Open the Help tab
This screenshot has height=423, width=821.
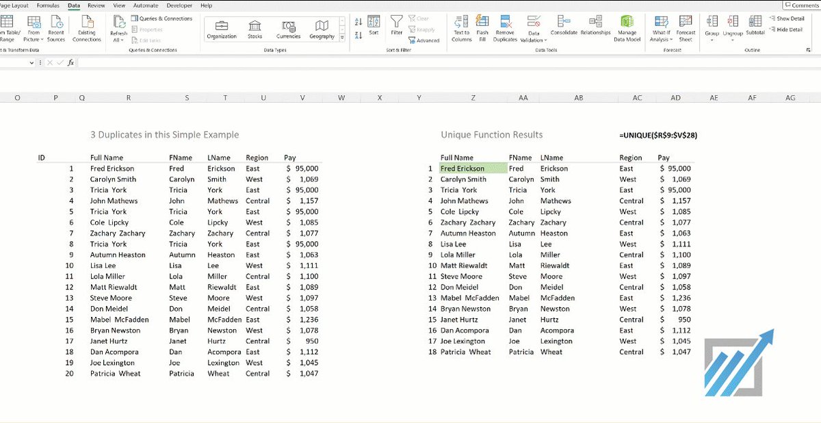point(207,5)
